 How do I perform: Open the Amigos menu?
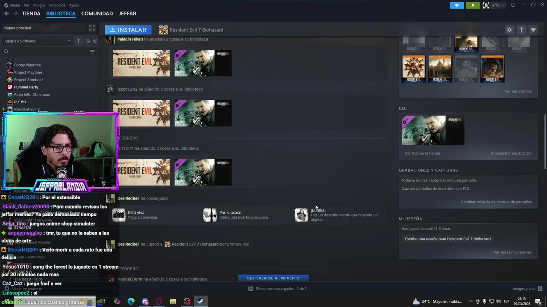[x=39, y=5]
